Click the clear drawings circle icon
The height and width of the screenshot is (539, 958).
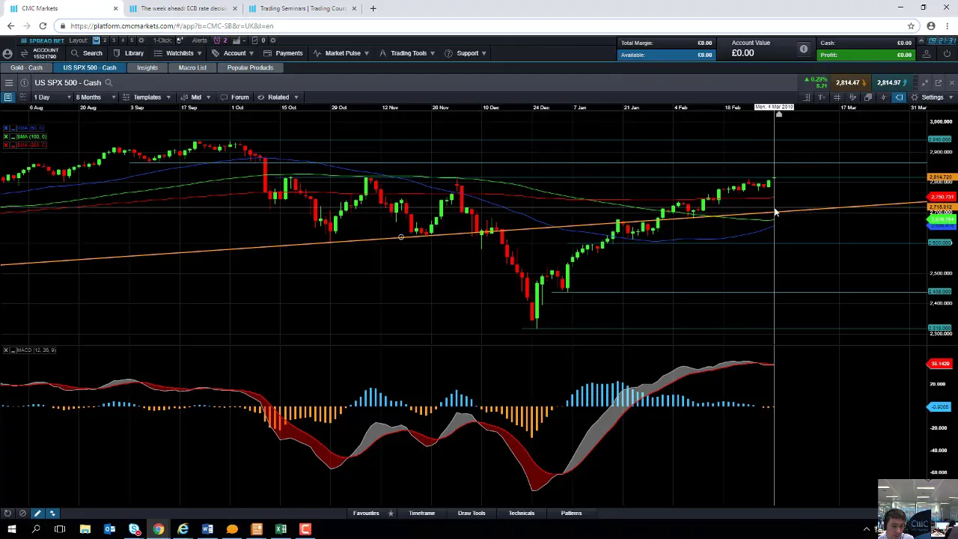coord(22,513)
